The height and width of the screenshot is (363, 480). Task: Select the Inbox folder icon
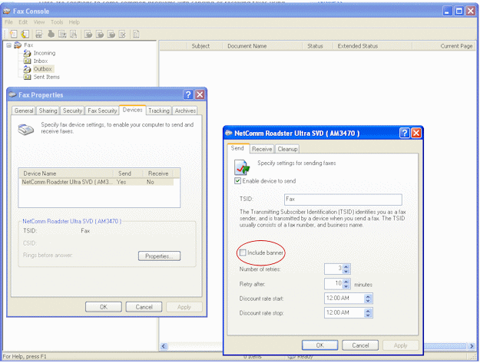pos(26,61)
